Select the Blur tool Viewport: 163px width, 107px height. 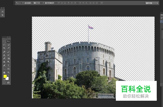click(4, 62)
